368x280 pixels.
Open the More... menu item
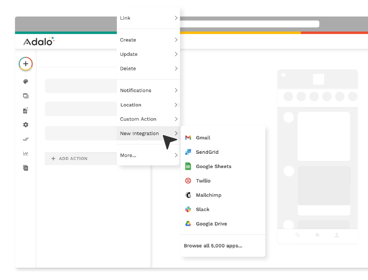tap(148, 155)
